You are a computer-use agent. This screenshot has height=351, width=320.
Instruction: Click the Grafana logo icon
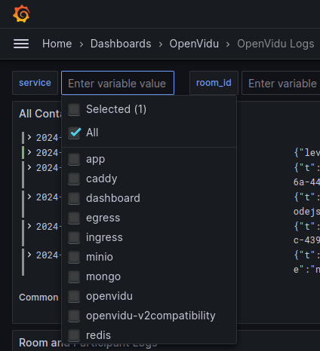(21, 14)
